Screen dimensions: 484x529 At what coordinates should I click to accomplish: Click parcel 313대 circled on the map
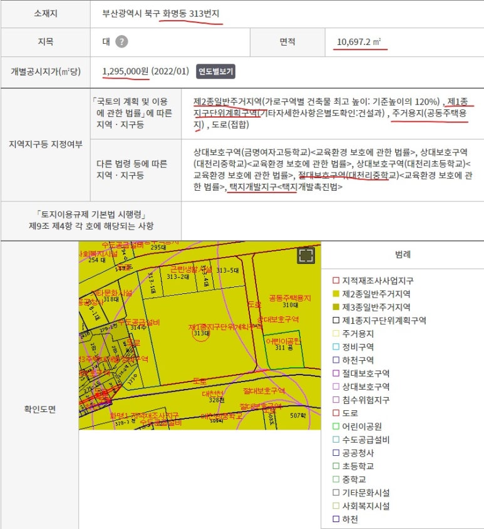pos(201,333)
